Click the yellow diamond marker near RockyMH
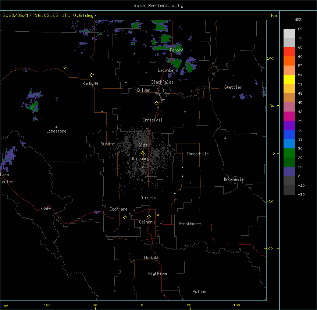 click(92, 75)
